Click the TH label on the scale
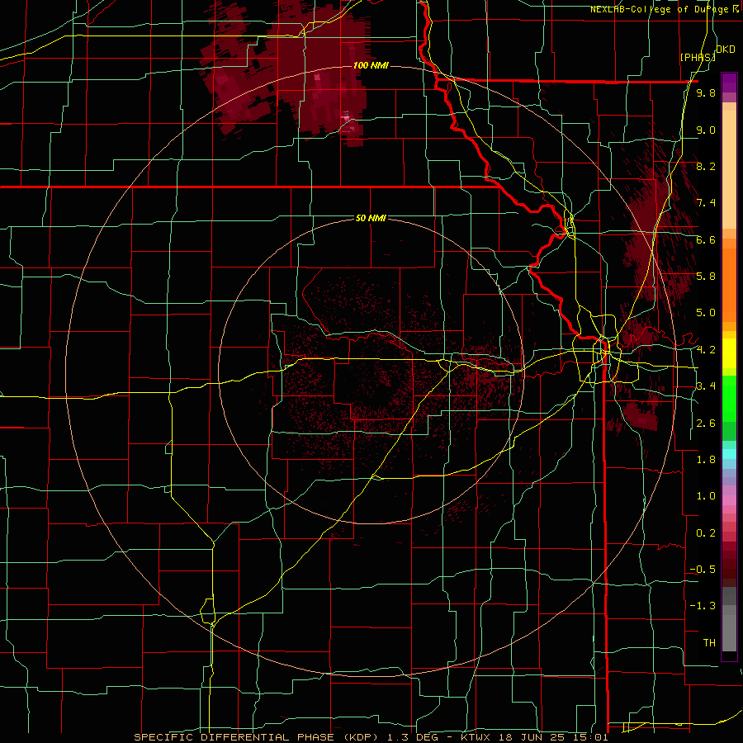 (x=709, y=643)
